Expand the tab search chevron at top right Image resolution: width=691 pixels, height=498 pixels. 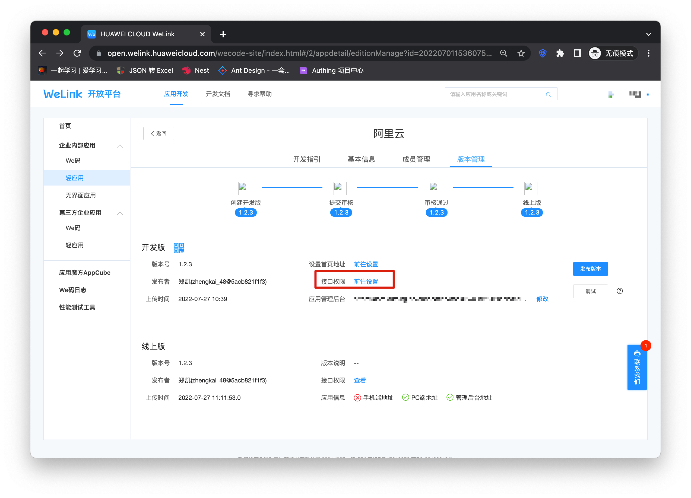[x=649, y=34]
